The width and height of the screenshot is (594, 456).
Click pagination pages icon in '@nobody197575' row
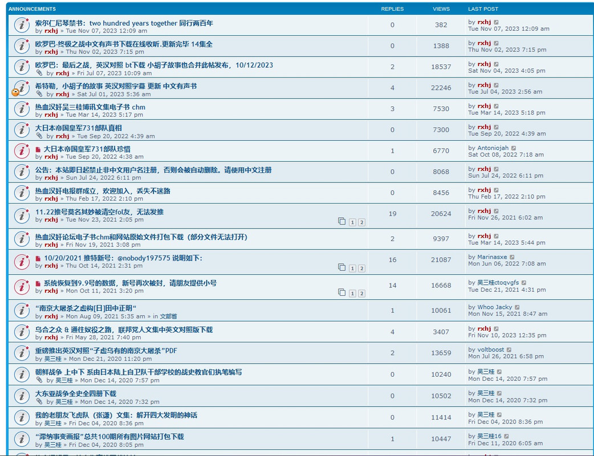(x=341, y=267)
